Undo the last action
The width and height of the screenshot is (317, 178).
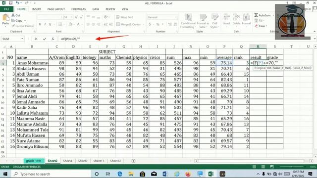coord(17,3)
